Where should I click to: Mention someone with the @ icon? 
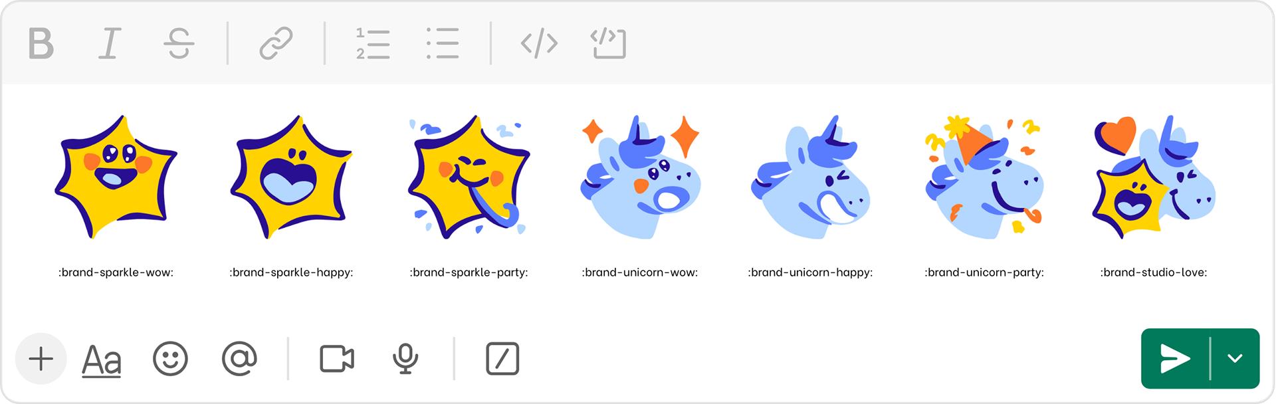coord(239,359)
